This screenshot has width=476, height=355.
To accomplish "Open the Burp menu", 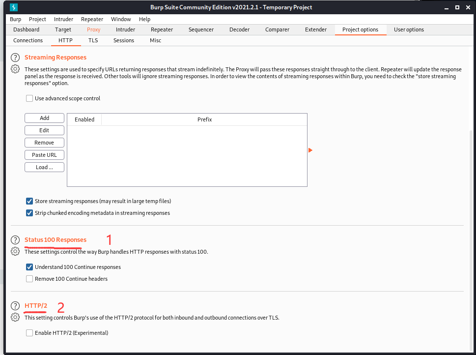I will coord(16,19).
